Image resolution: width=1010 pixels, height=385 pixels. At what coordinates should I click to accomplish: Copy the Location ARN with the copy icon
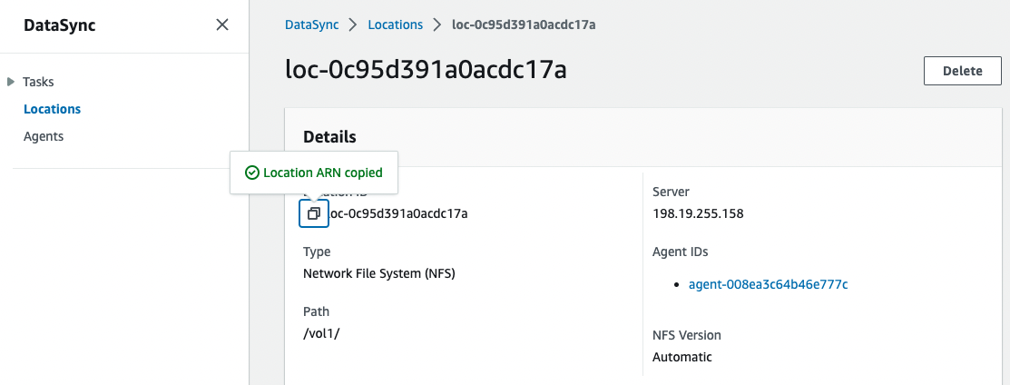click(x=314, y=213)
